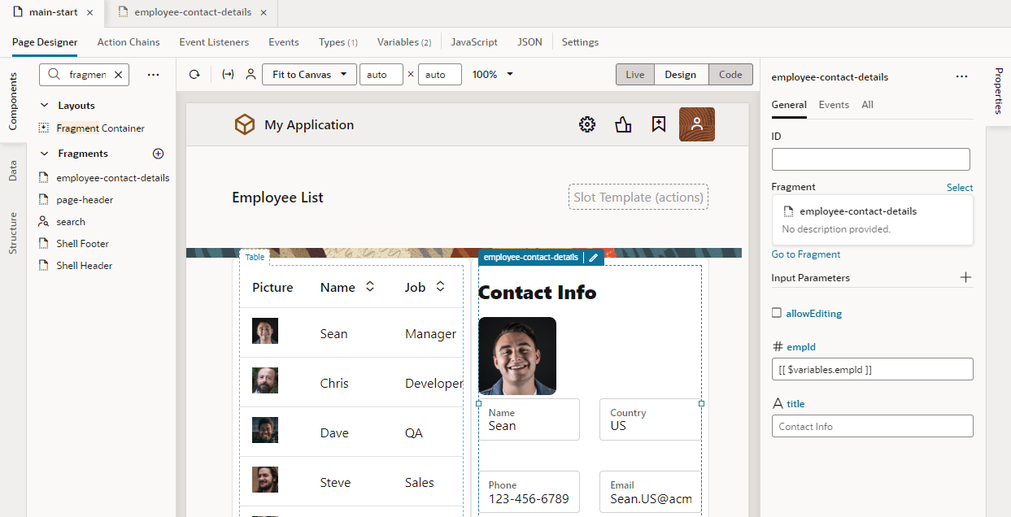Click the page input parameters icon

click(228, 75)
